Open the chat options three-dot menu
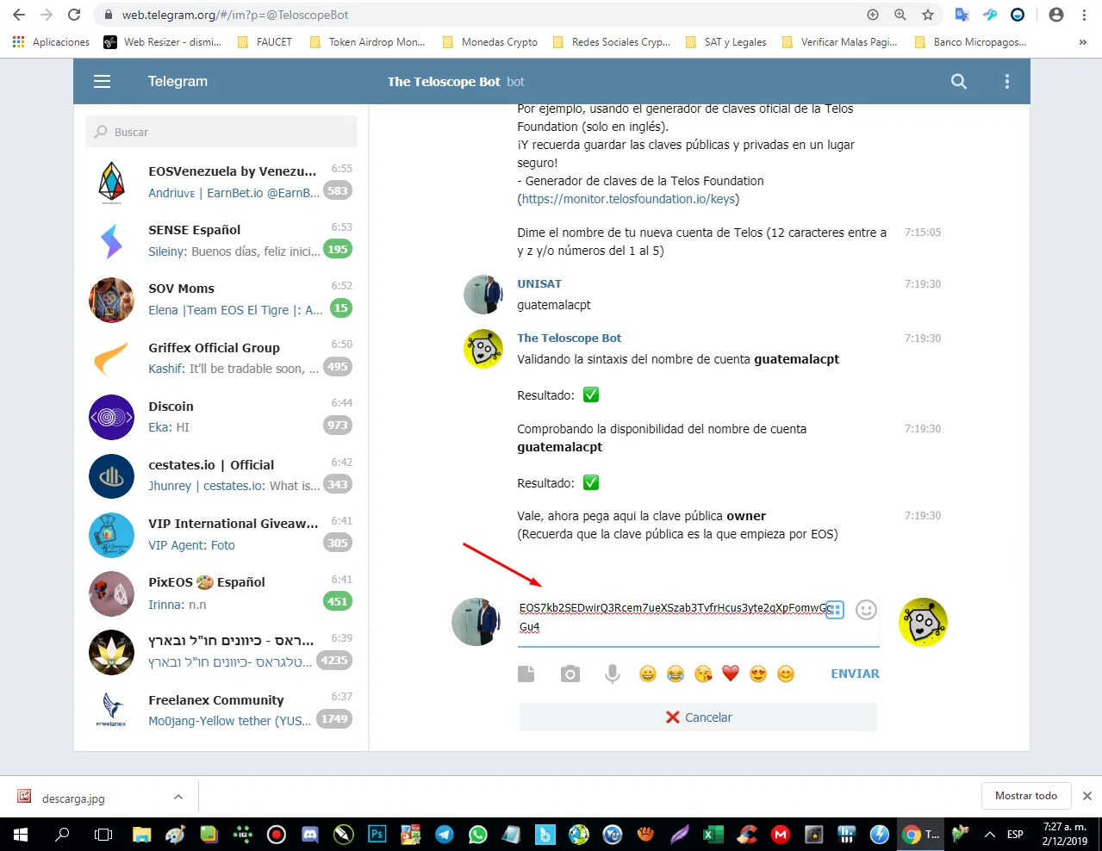This screenshot has width=1102, height=851. coord(1006,82)
